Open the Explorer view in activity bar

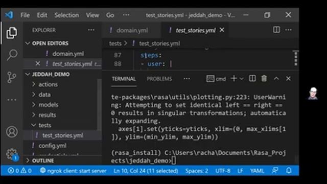tap(12, 33)
